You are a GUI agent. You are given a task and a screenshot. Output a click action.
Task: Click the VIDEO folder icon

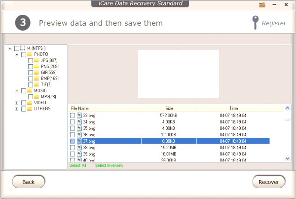coord(29,103)
